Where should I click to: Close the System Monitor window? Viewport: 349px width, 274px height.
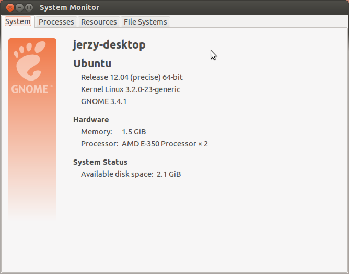pyautogui.click(x=10, y=7)
